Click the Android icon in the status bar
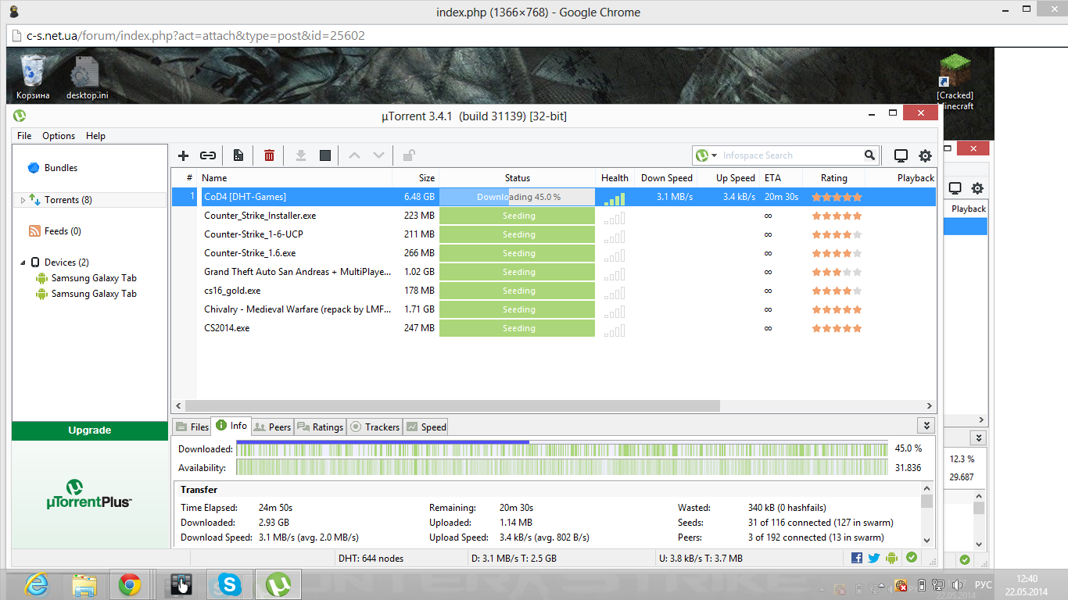Viewport: 1068px width, 600px height. 892,558
